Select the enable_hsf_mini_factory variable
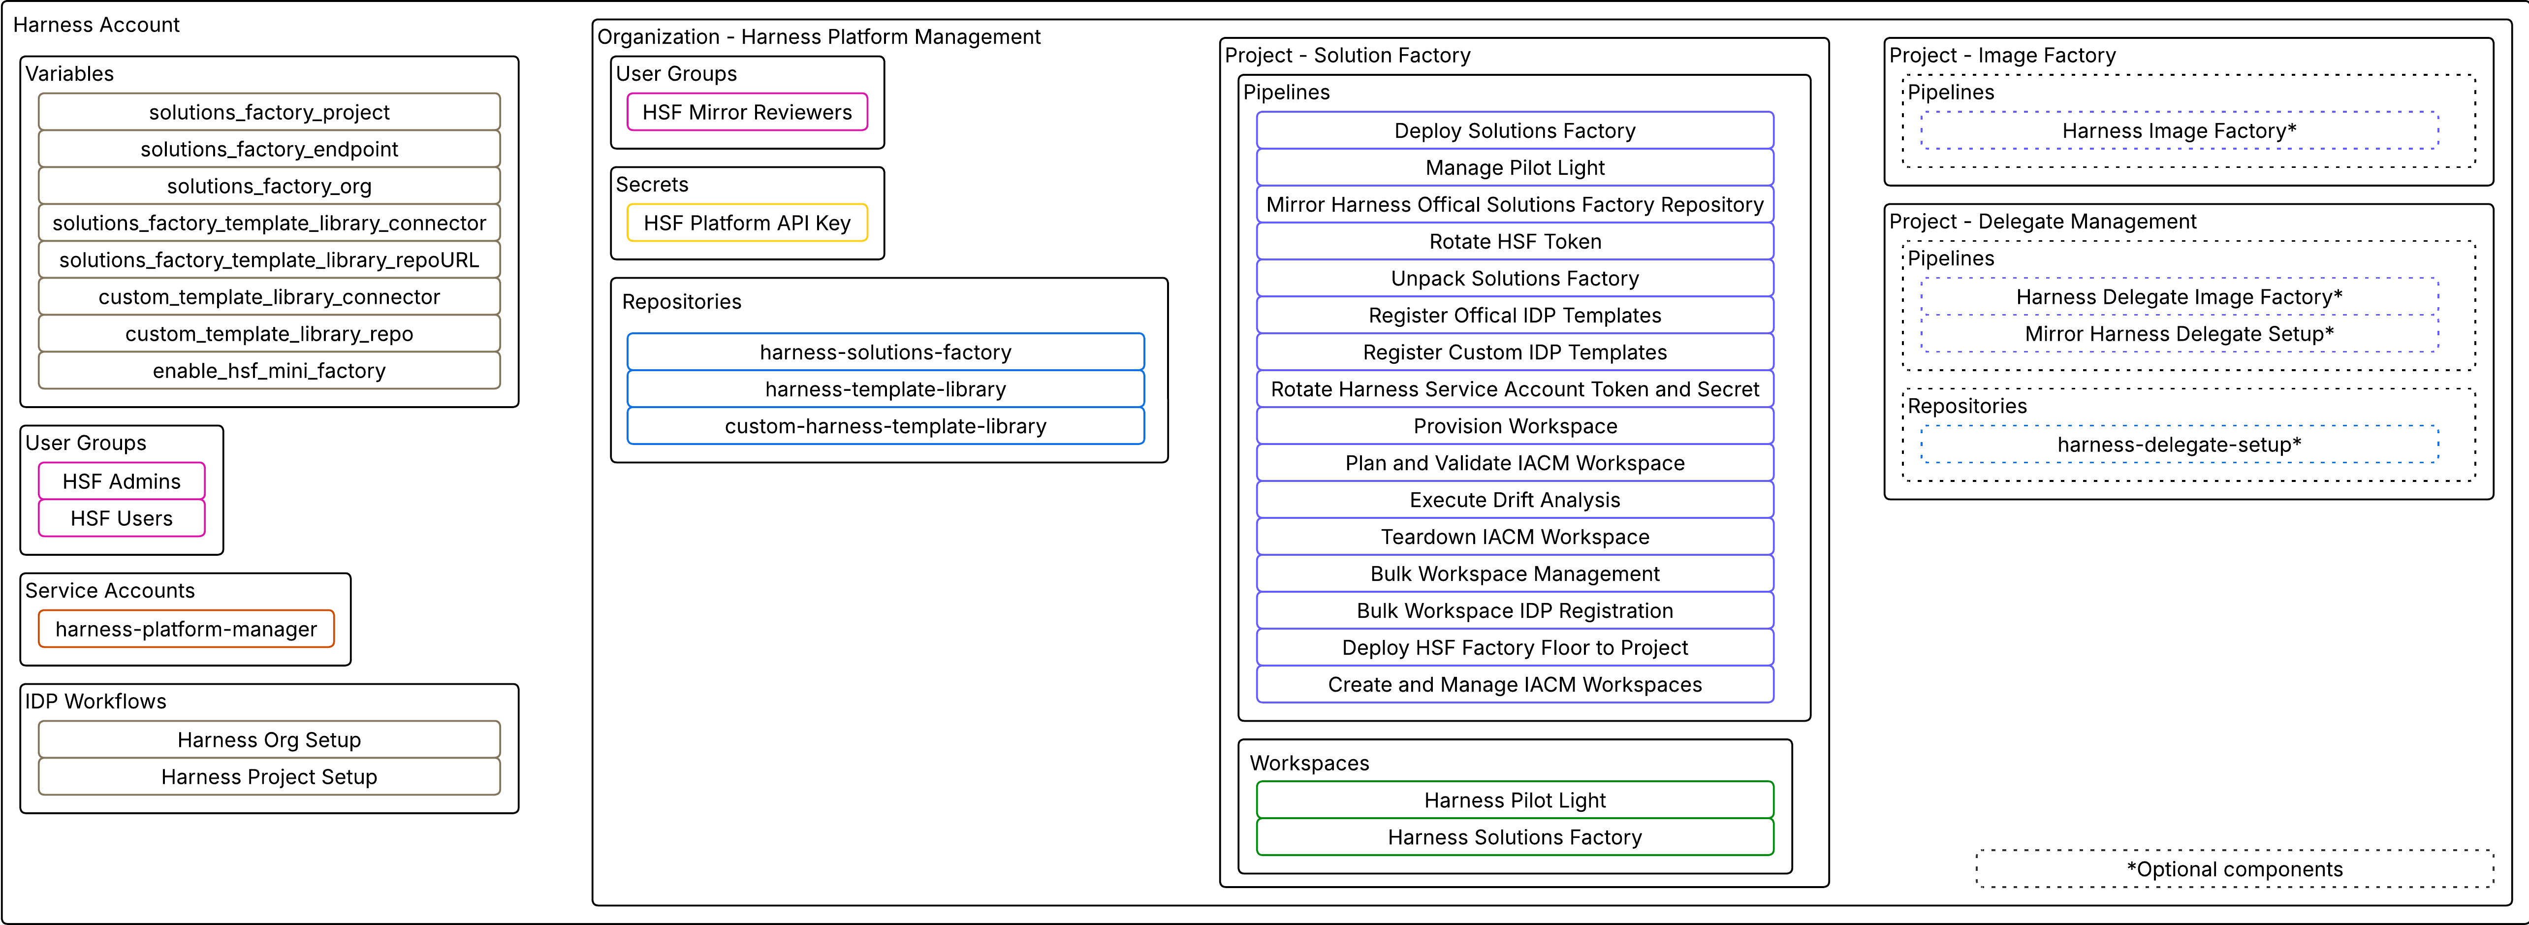2529x925 pixels. coord(269,370)
